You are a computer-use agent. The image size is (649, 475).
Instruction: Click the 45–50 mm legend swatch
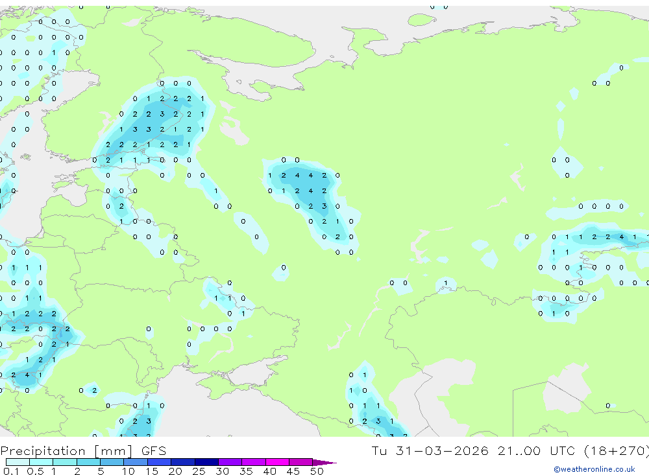301,462
